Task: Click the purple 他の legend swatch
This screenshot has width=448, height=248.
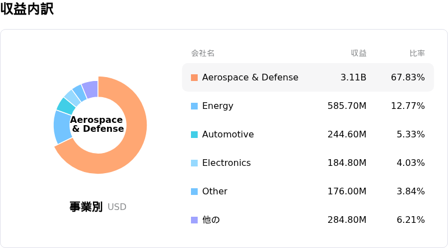Action: click(x=194, y=220)
